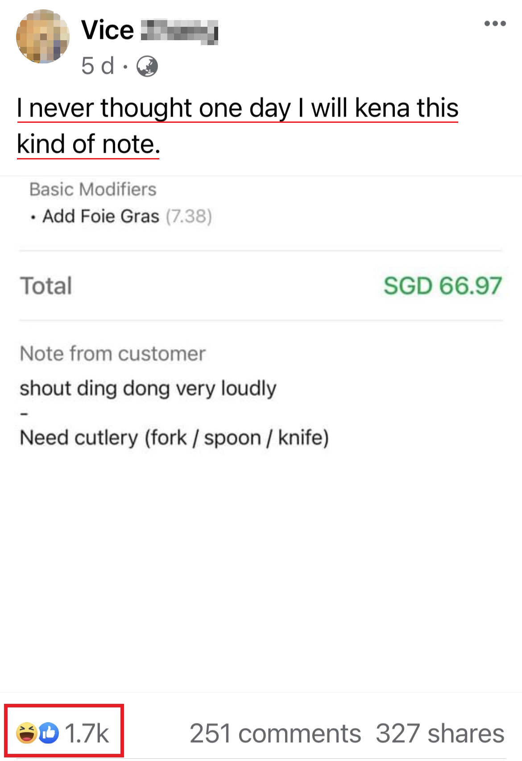
Task: Click the "Add Foie Gras" modifier line
Action: point(101,217)
